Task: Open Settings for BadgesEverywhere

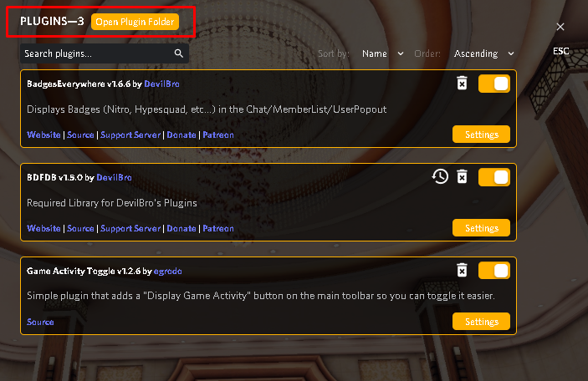Action: 481,135
